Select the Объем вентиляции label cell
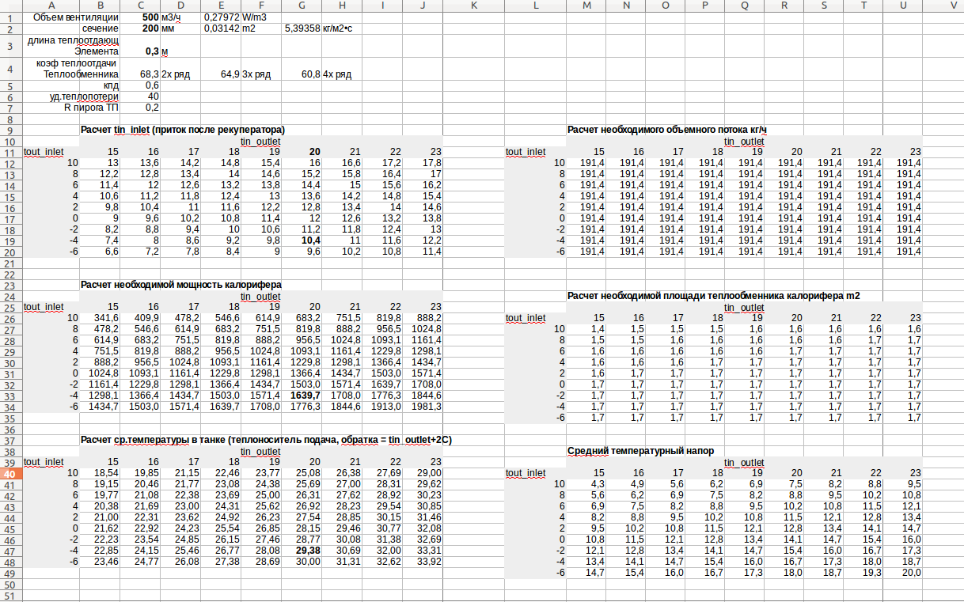Viewport: 964px width, 602px height. 78,17
